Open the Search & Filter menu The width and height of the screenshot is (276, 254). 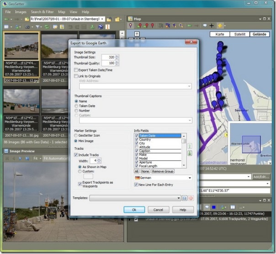click(x=42, y=12)
